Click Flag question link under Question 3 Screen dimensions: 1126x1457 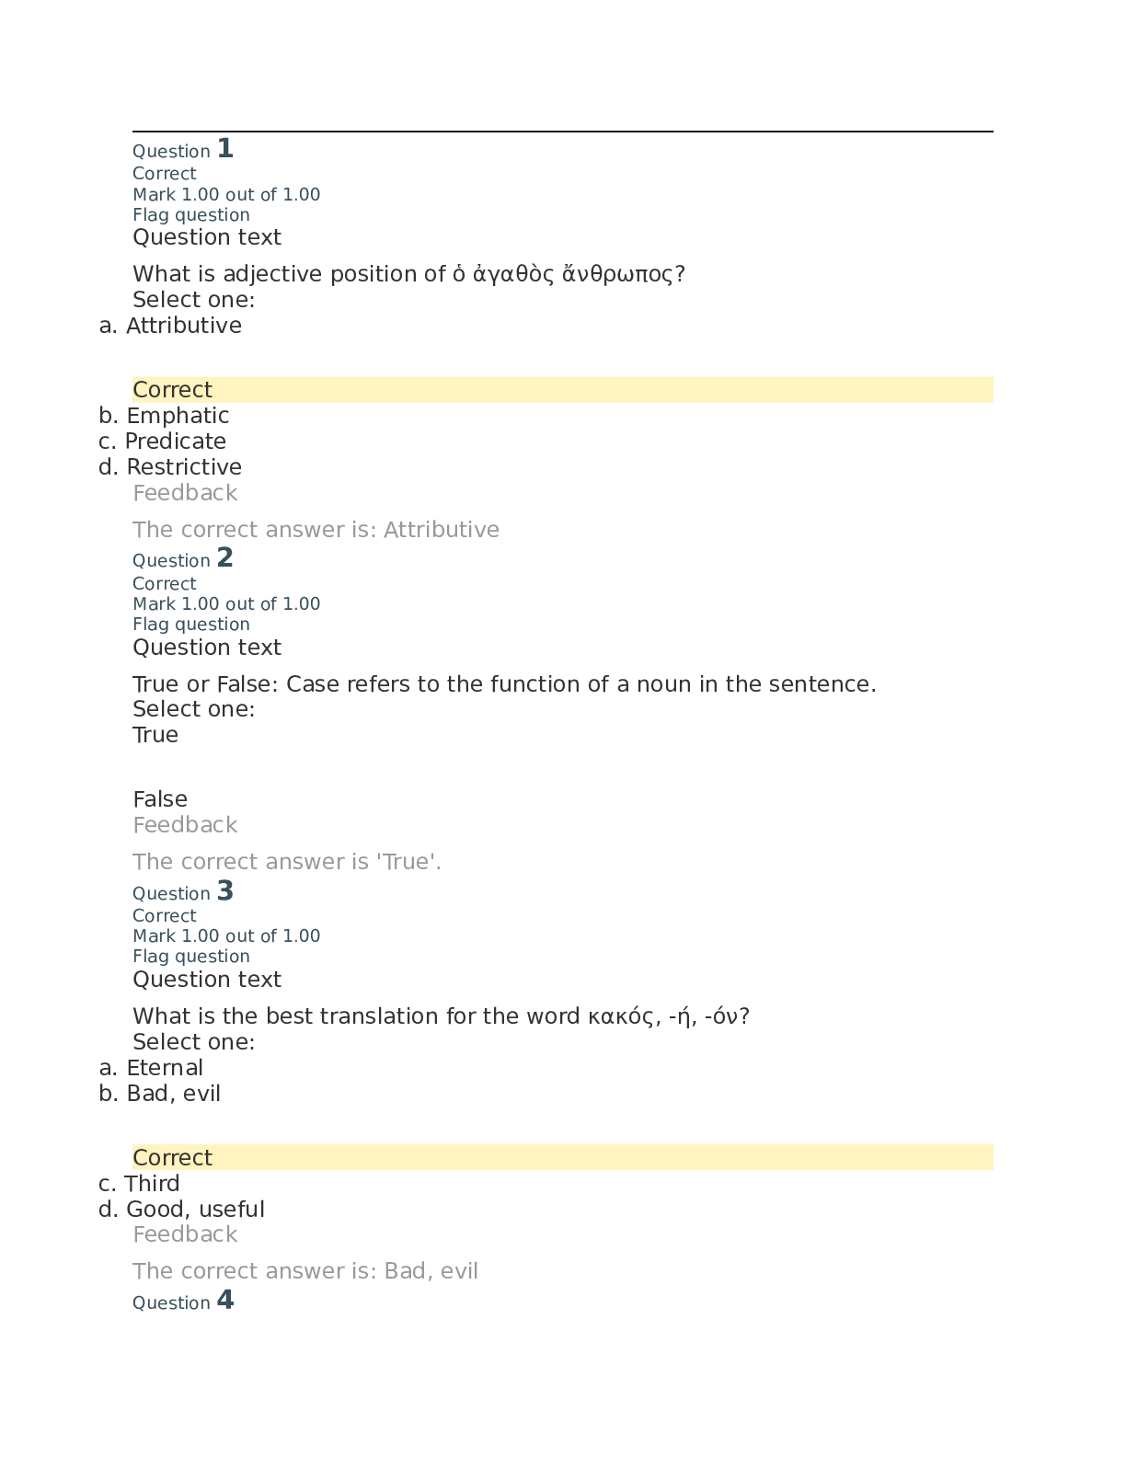pos(191,957)
